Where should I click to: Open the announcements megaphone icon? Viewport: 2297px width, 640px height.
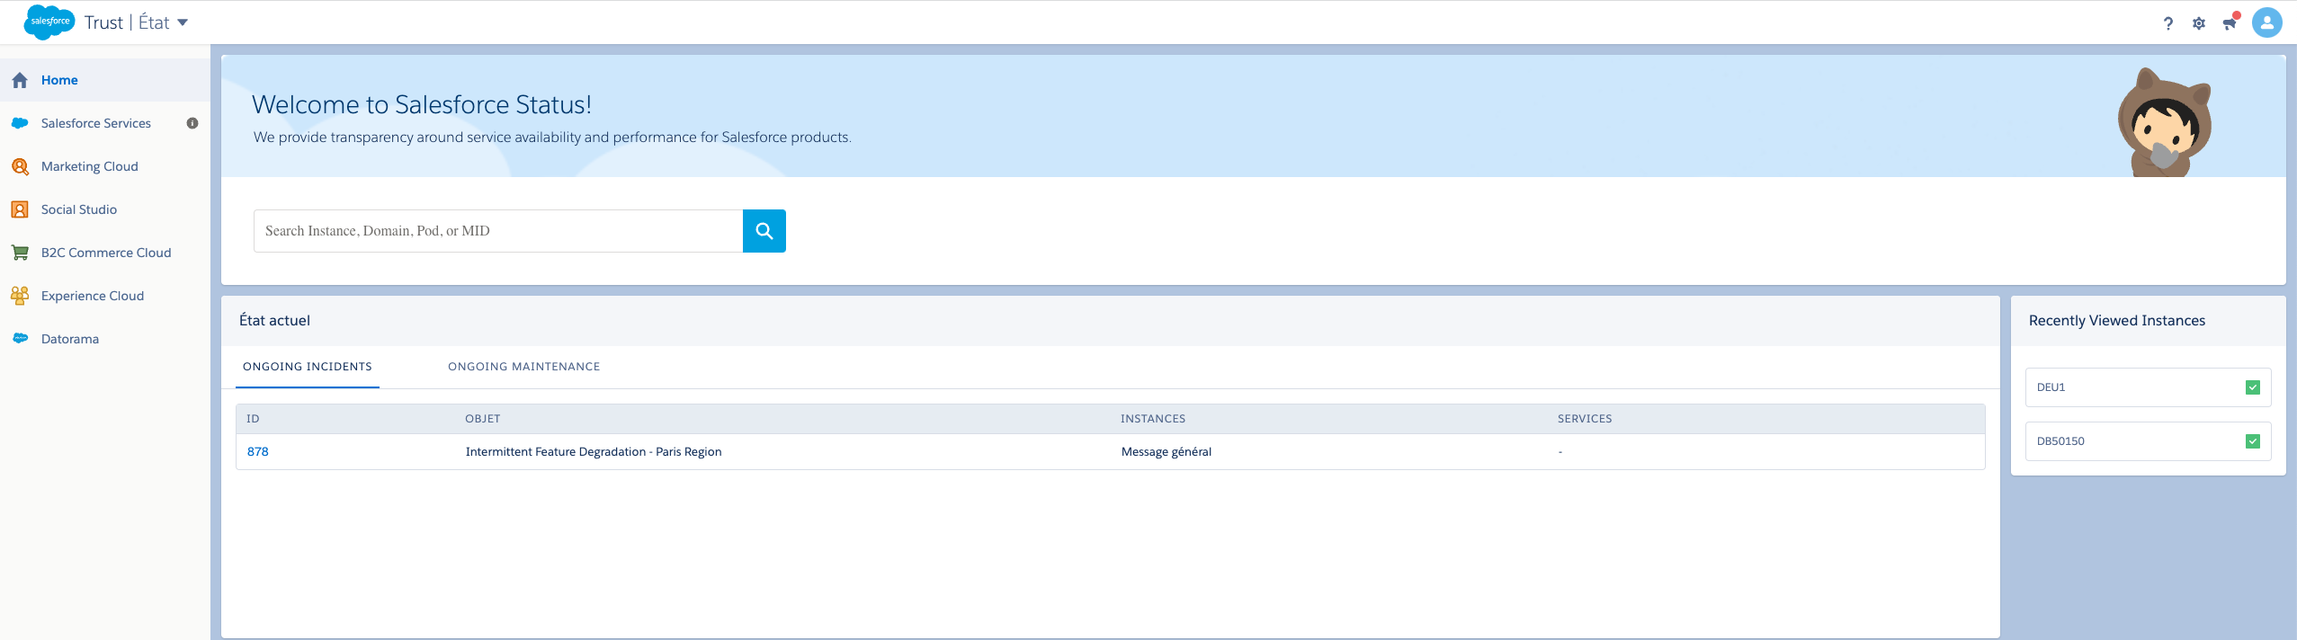click(2230, 23)
